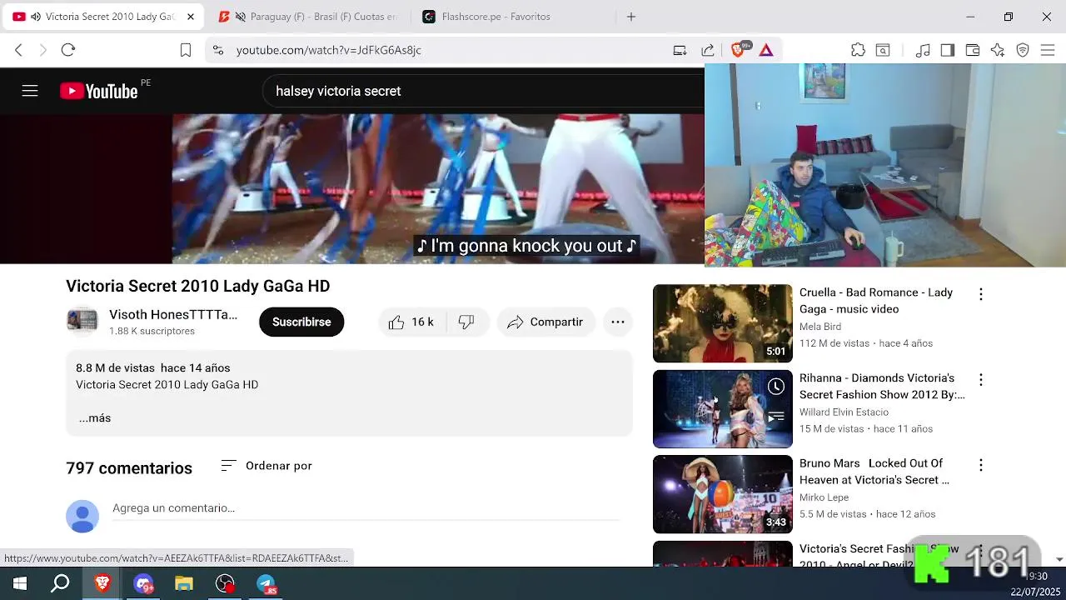Viewport: 1066px width, 600px height.
Task: Open Brave Shields lion icon
Action: 738,50
